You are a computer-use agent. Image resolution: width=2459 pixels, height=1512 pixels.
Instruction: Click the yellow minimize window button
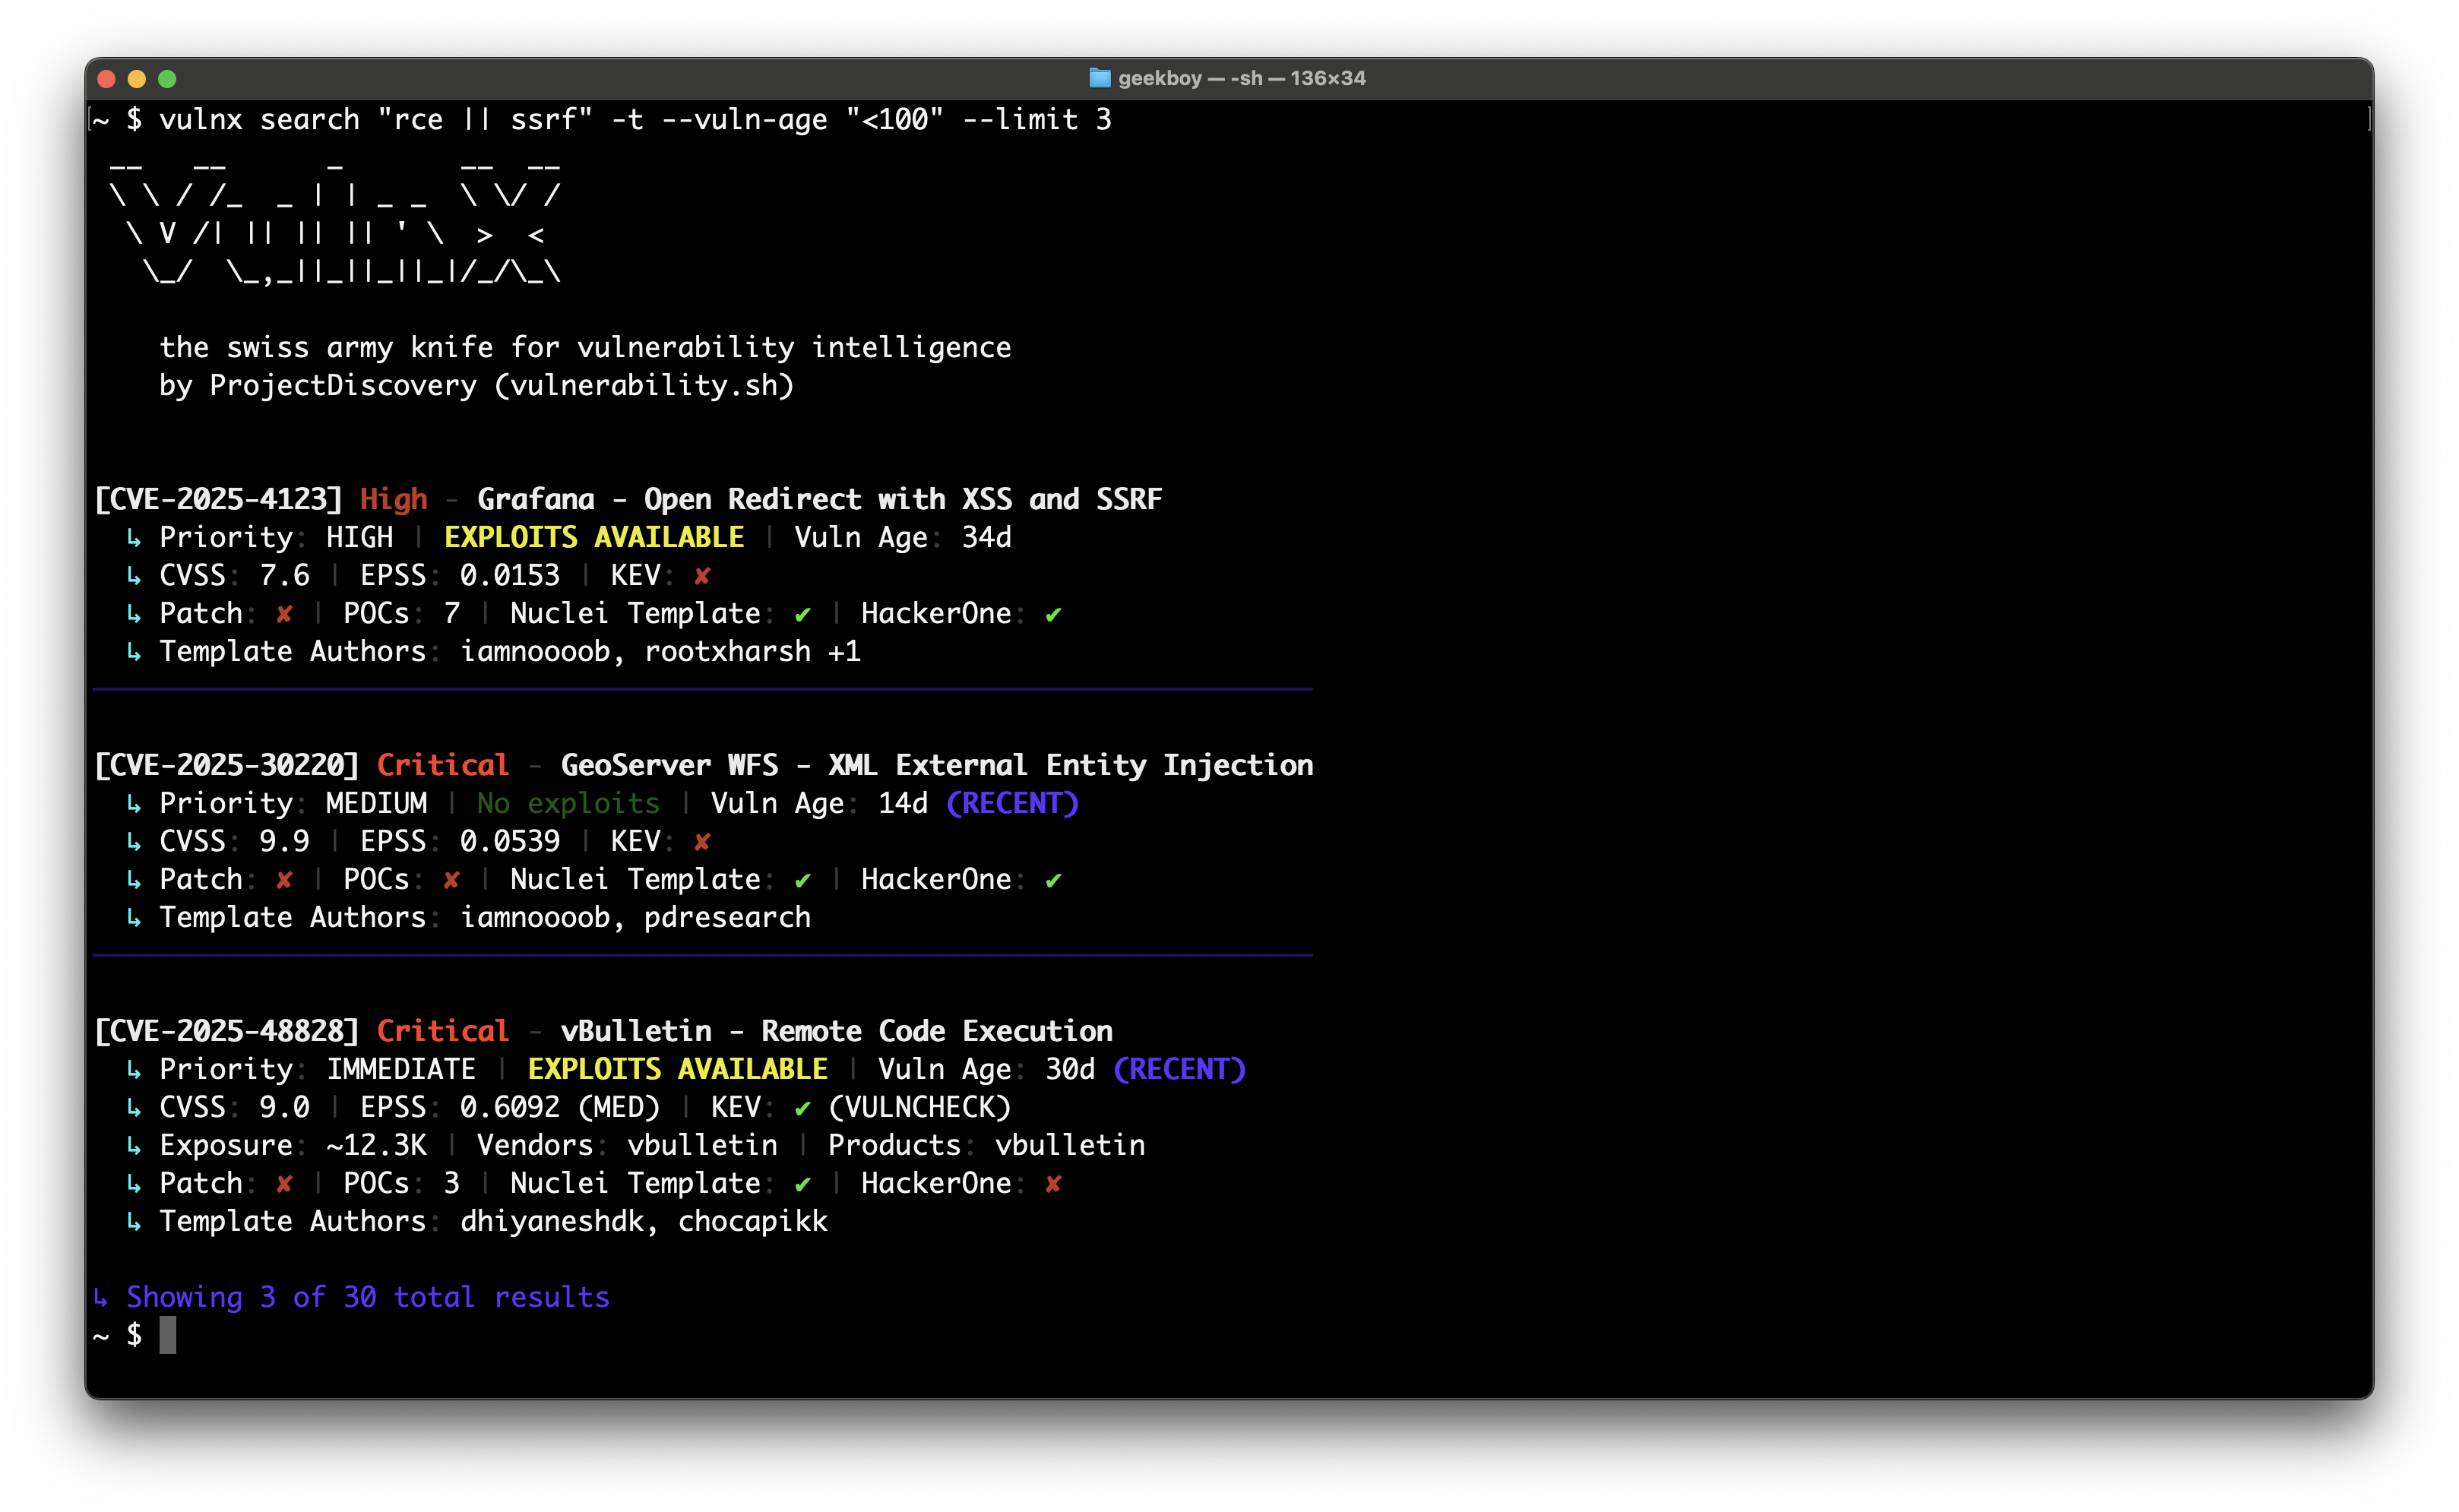[137, 79]
